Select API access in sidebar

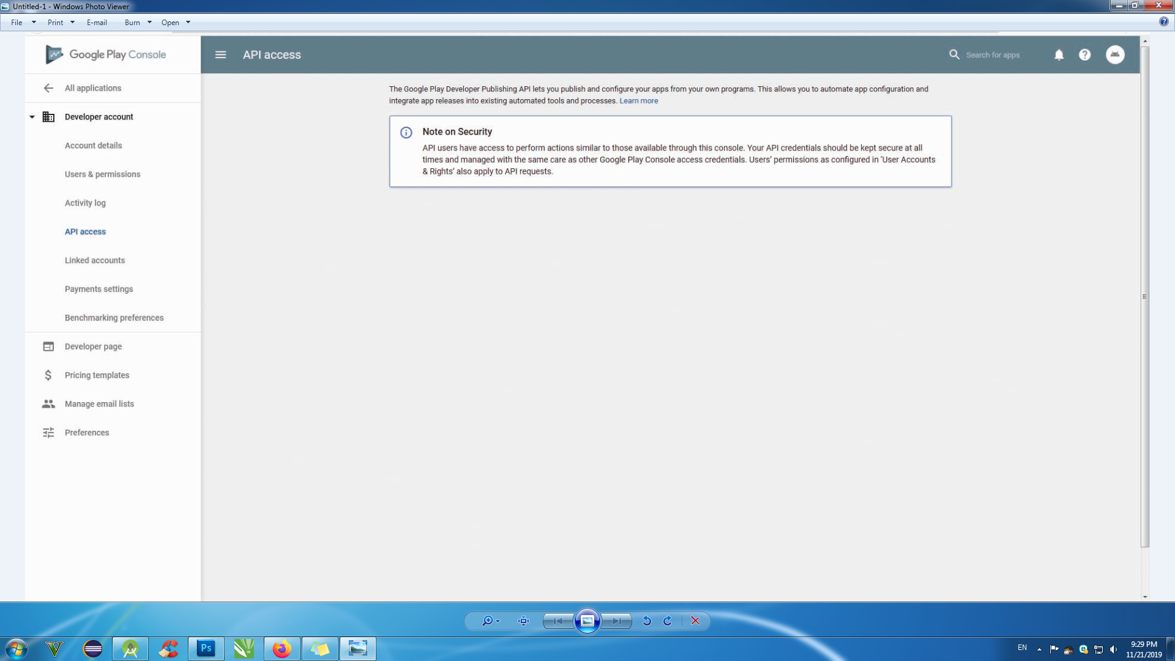point(85,232)
